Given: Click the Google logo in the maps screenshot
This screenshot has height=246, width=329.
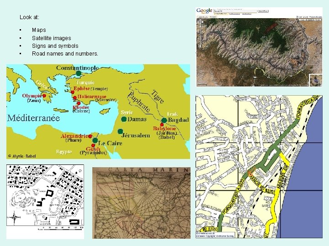Looking at the screenshot, I should [x=204, y=10].
